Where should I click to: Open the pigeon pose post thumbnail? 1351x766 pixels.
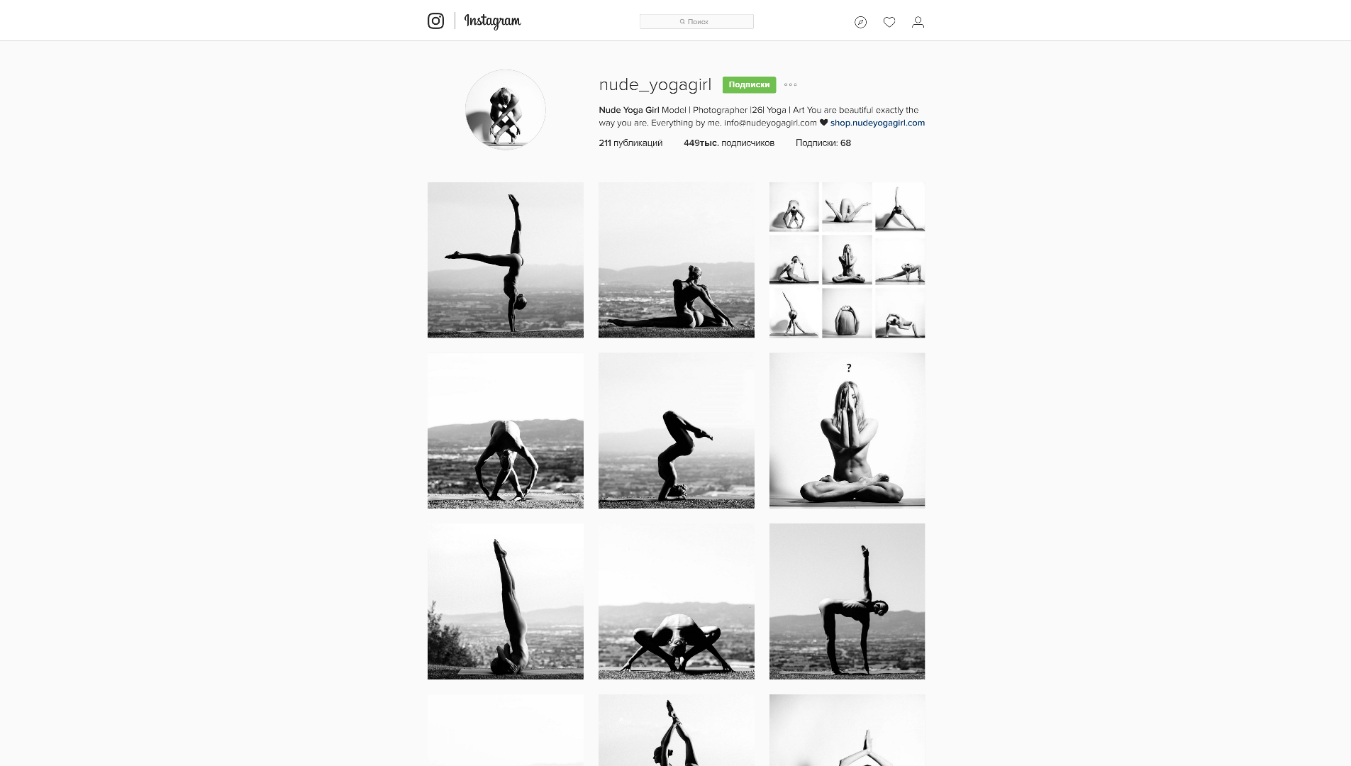click(x=676, y=260)
